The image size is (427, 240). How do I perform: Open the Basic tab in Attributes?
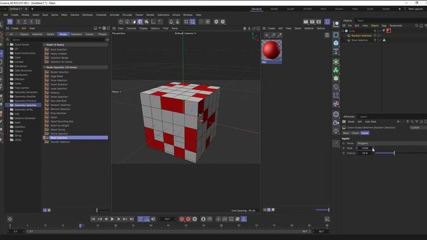tap(346, 133)
